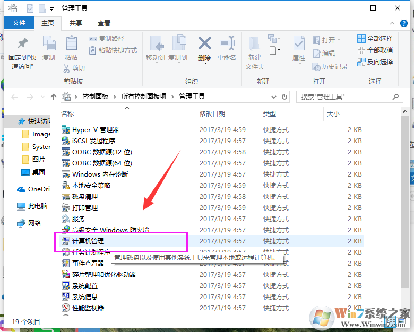Switch to the 查看 ribbon tab
The width and height of the screenshot is (414, 332).
(x=104, y=23)
